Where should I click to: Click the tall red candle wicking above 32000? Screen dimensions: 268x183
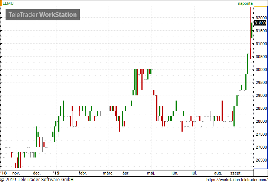pyautogui.click(x=251, y=33)
